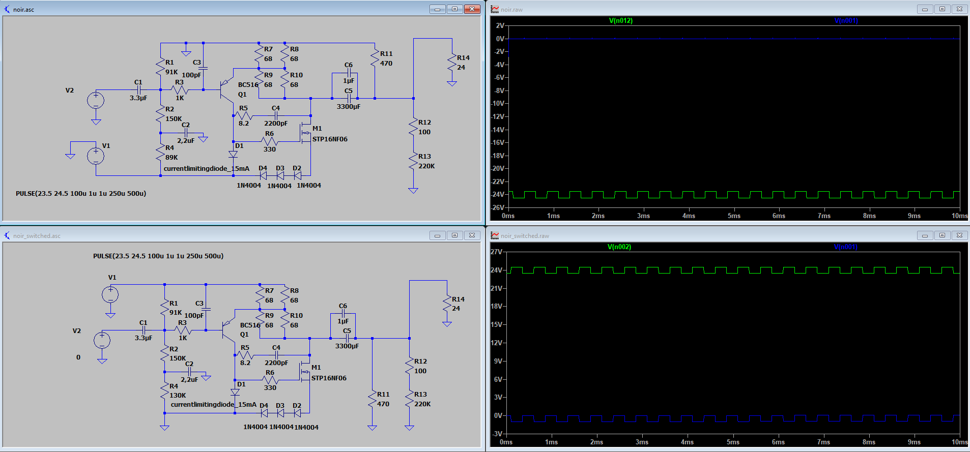Select the V(n001) trace label in noir.raw

click(x=846, y=21)
